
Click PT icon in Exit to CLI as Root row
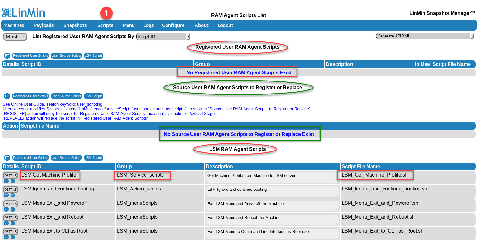(6, 237)
